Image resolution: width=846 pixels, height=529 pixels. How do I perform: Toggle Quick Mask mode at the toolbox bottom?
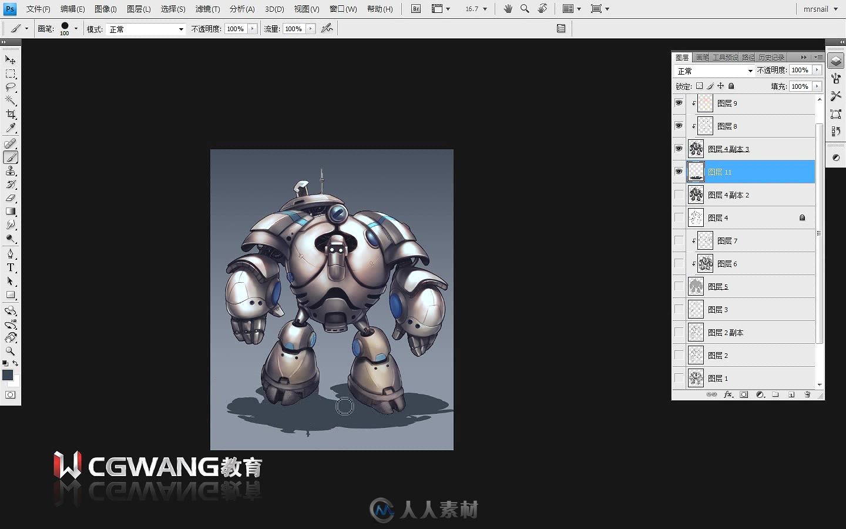click(x=11, y=395)
